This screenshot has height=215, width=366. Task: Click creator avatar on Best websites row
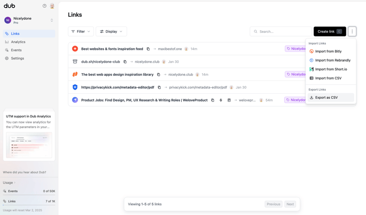tap(186, 49)
